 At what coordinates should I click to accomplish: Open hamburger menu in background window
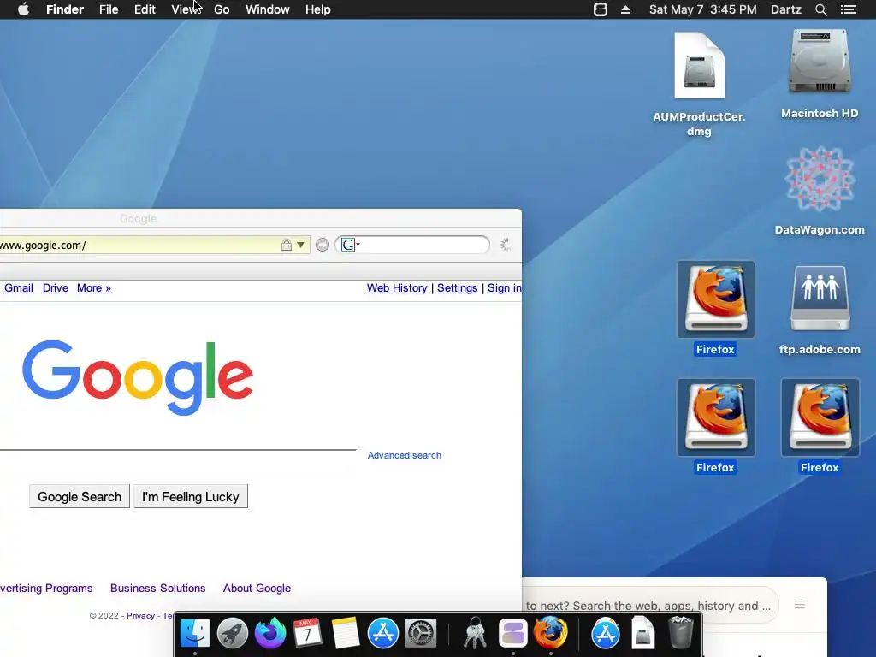(800, 605)
